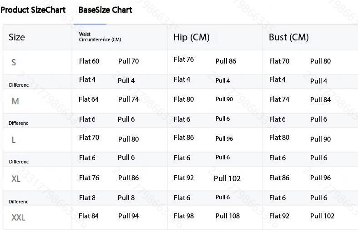Click the Pull 108 hip value
This screenshot has height=232, width=358.
(227, 216)
